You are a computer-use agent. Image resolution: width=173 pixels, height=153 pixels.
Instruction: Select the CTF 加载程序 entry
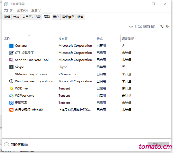tap(24, 53)
